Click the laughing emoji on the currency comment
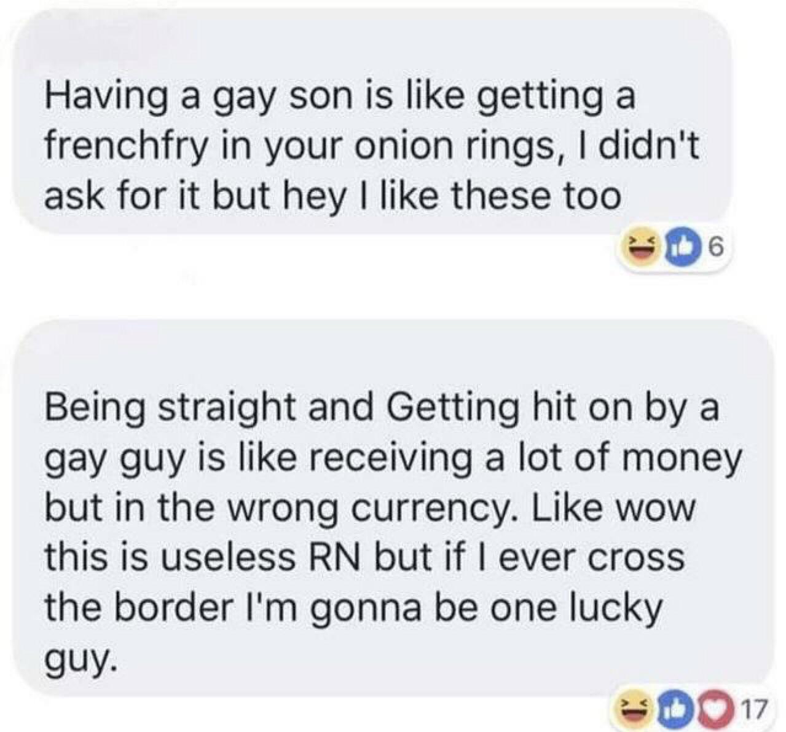786x732 pixels. 633,709
